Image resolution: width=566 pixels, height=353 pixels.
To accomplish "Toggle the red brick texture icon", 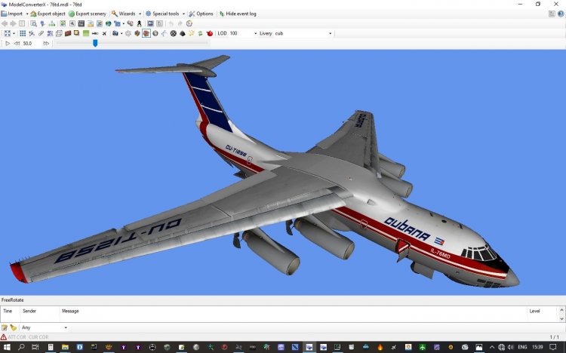I will (x=68, y=33).
